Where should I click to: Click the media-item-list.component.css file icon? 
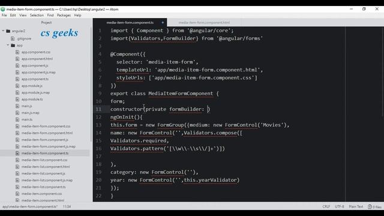(17, 160)
